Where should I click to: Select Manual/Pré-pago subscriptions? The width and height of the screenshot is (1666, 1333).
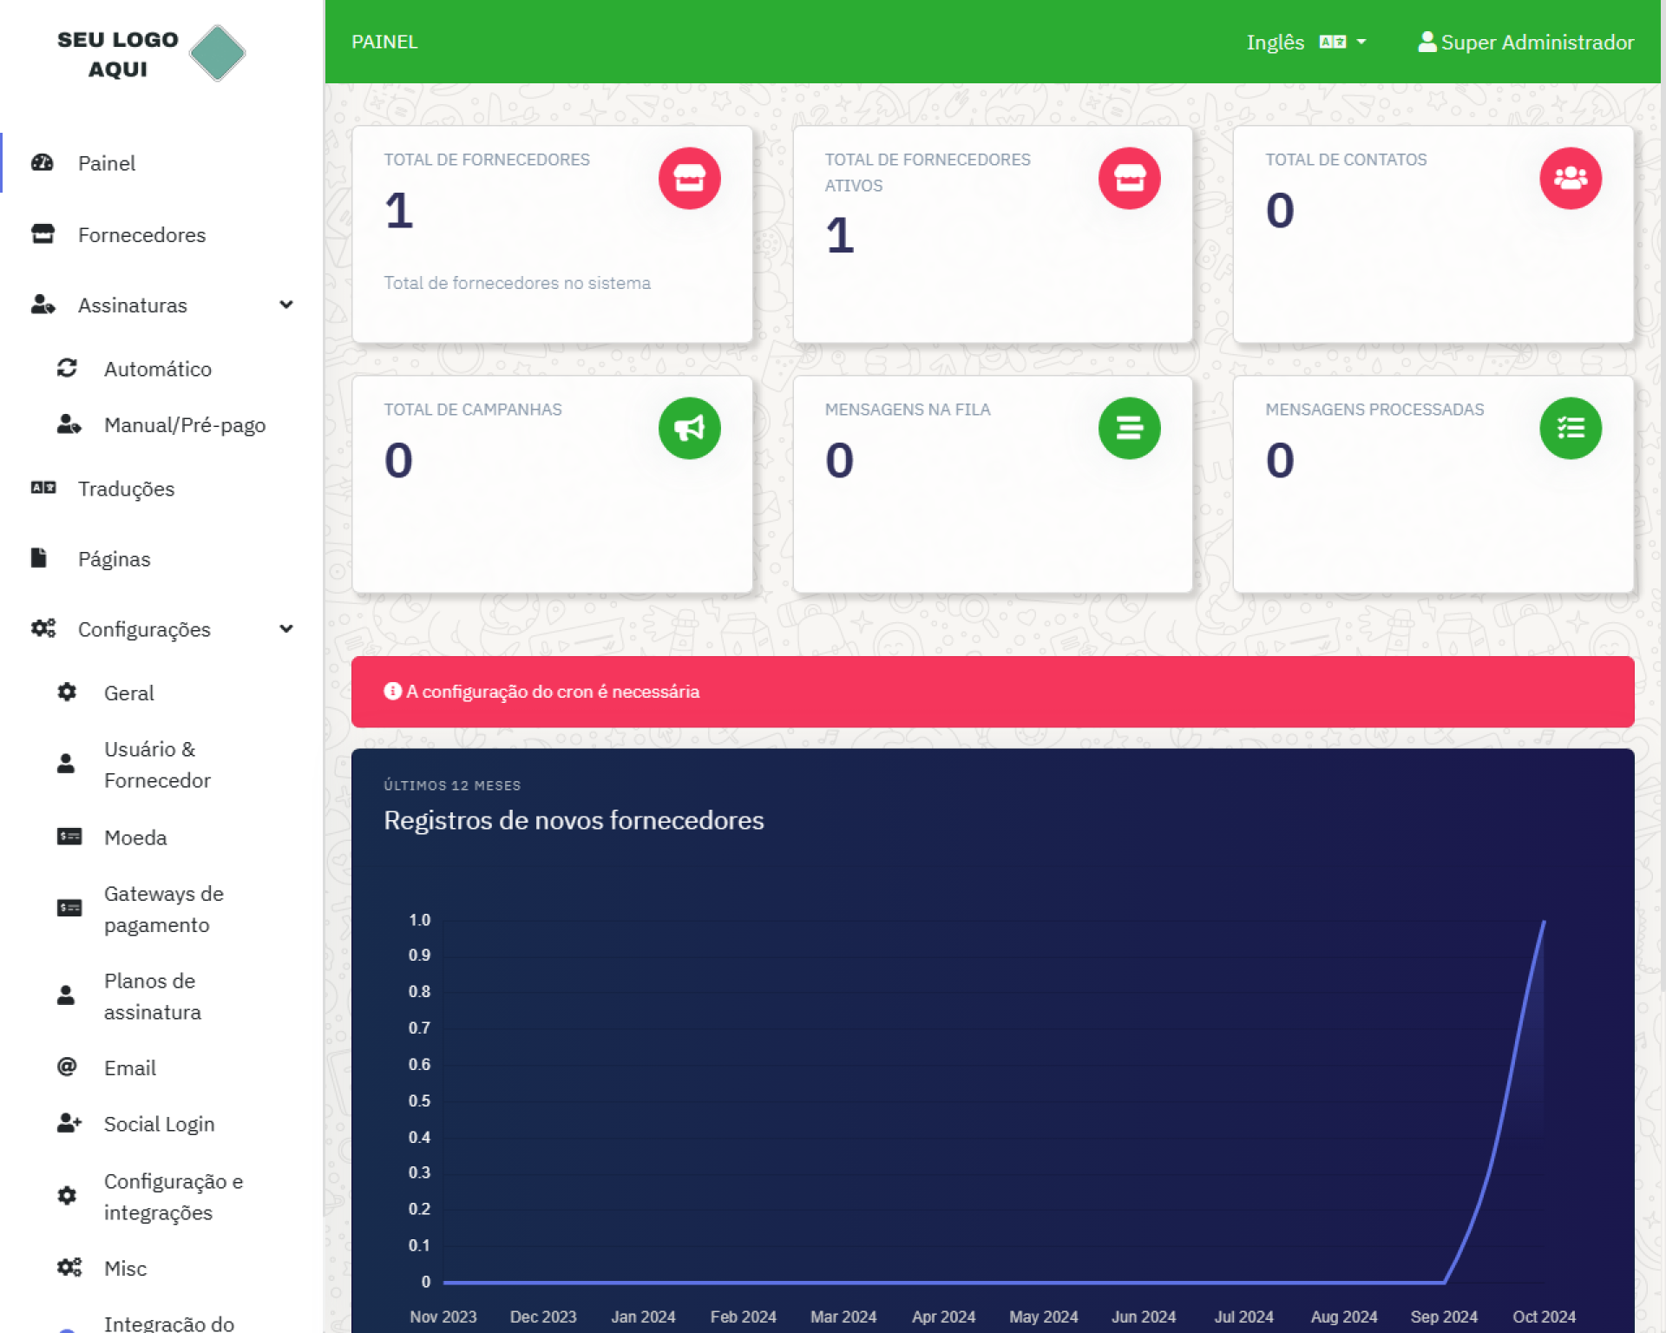(x=184, y=424)
